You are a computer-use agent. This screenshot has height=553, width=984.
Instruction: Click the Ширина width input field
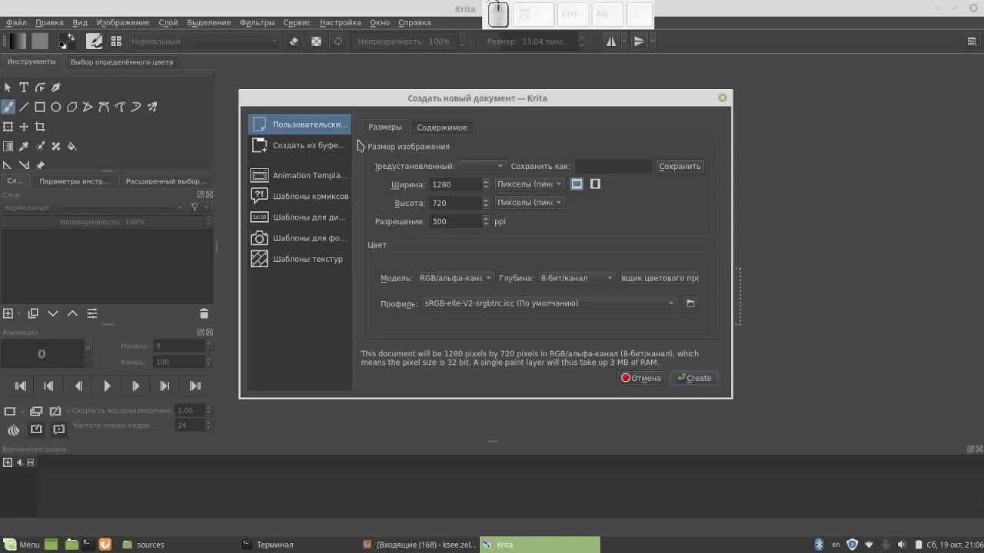pyautogui.click(x=455, y=184)
